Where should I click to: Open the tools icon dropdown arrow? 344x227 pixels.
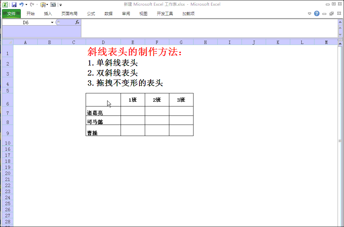tap(47, 5)
